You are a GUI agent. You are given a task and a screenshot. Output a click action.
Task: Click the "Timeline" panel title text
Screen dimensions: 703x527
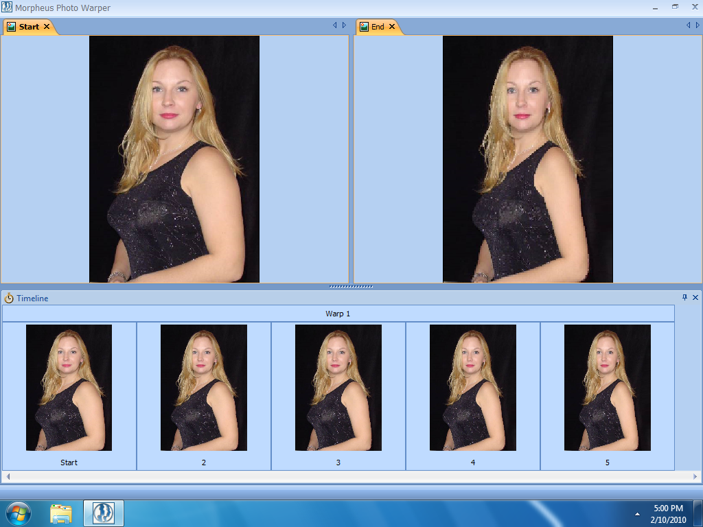[32, 298]
